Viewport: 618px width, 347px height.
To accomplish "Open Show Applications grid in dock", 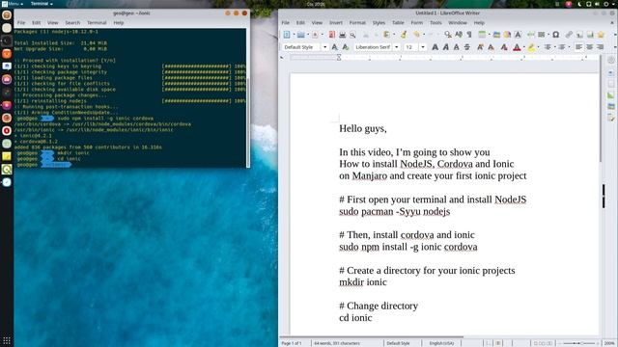I will (7, 340).
